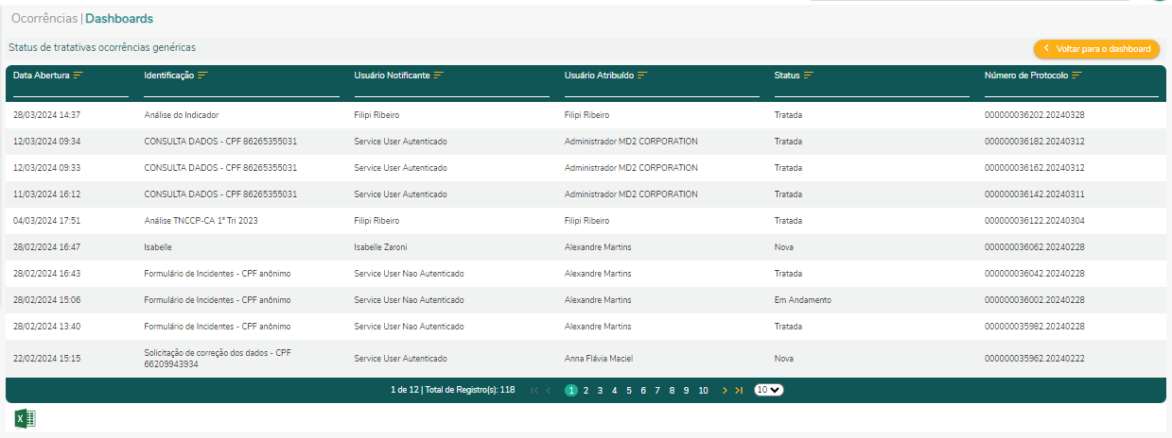Open the rows-per-page dropdown showing 10
The image size is (1172, 438).
pyautogui.click(x=769, y=390)
